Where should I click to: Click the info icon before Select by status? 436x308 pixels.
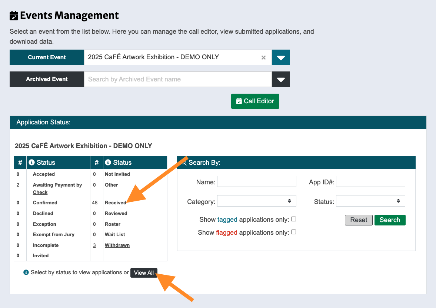click(26, 272)
